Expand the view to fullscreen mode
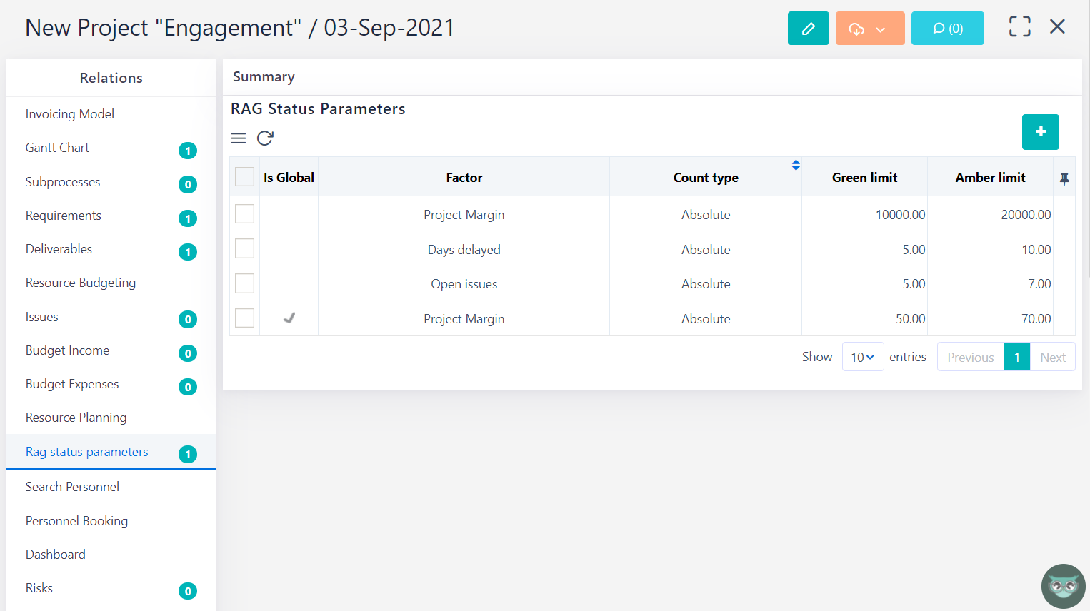The width and height of the screenshot is (1090, 611). [1019, 26]
